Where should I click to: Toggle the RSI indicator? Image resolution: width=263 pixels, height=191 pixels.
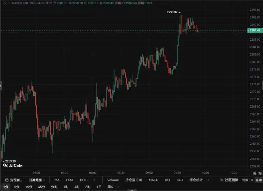pyautogui.click(x=167, y=180)
